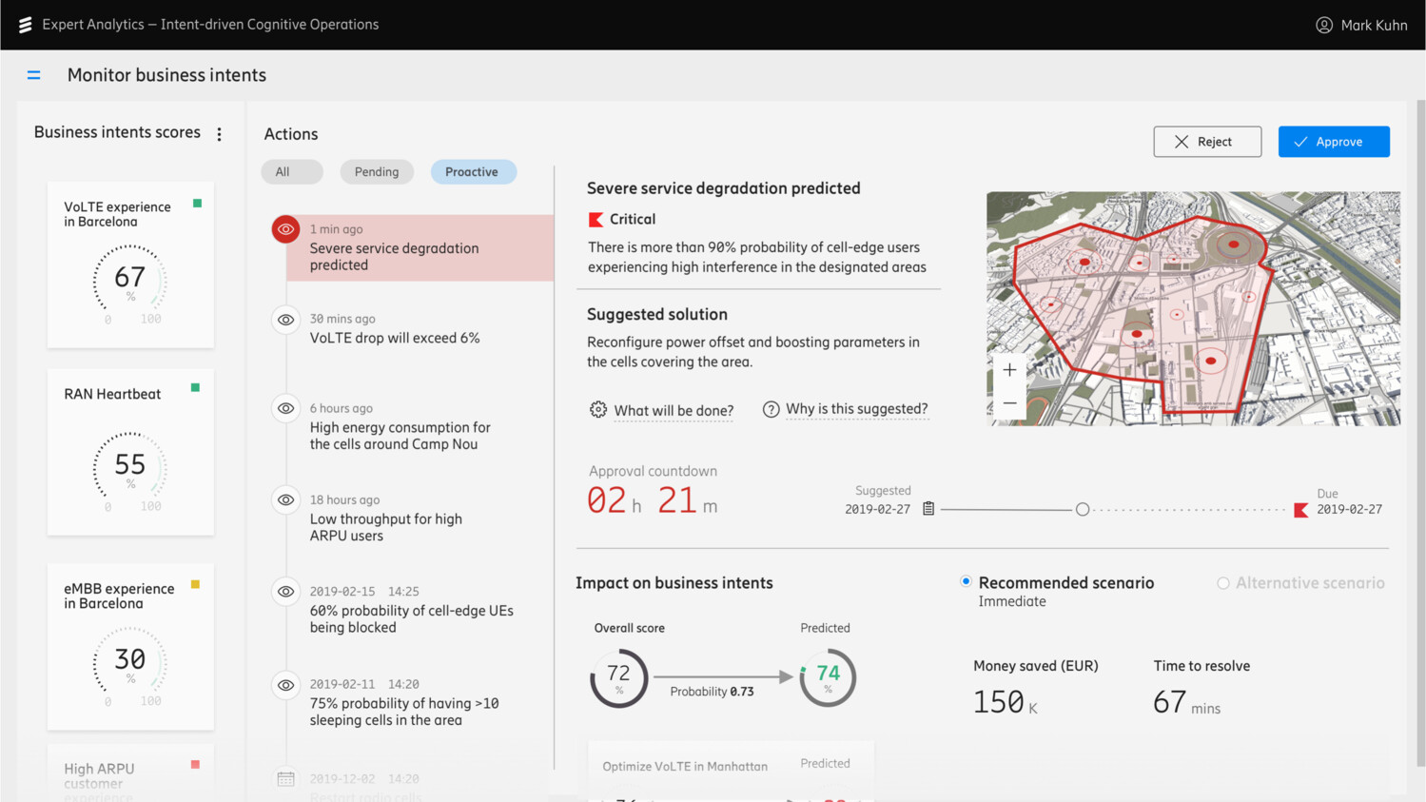Click eye icon for VoLTE drop action
The image size is (1426, 802).
[x=285, y=320]
